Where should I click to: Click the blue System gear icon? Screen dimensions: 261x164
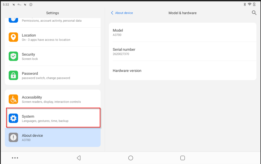pos(13,118)
